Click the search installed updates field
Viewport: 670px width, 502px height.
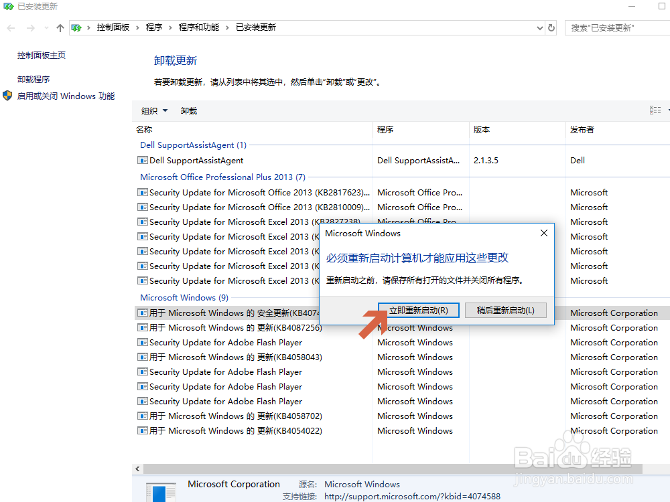[x=617, y=27]
